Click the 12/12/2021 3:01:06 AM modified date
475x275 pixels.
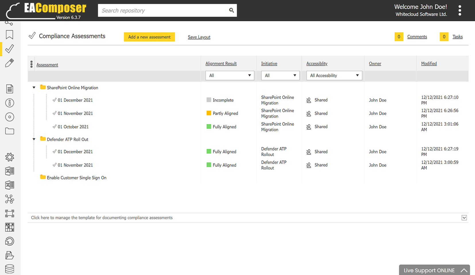(x=440, y=127)
